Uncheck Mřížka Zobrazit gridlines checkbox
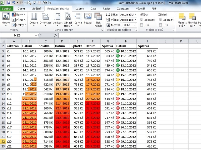This screenshot has width=201, height=150. click(141, 20)
